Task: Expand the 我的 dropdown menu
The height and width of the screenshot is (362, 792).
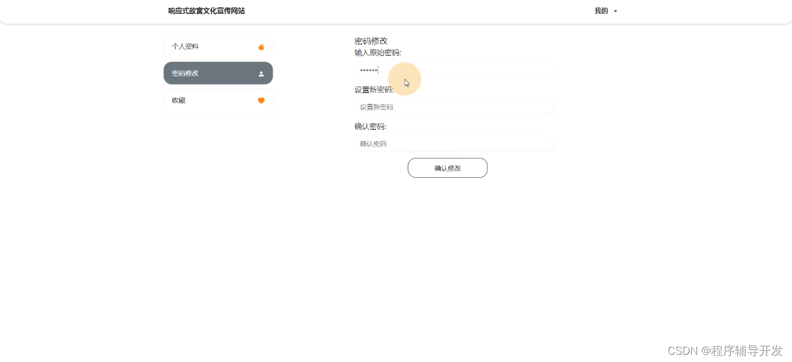Action: 606,11
